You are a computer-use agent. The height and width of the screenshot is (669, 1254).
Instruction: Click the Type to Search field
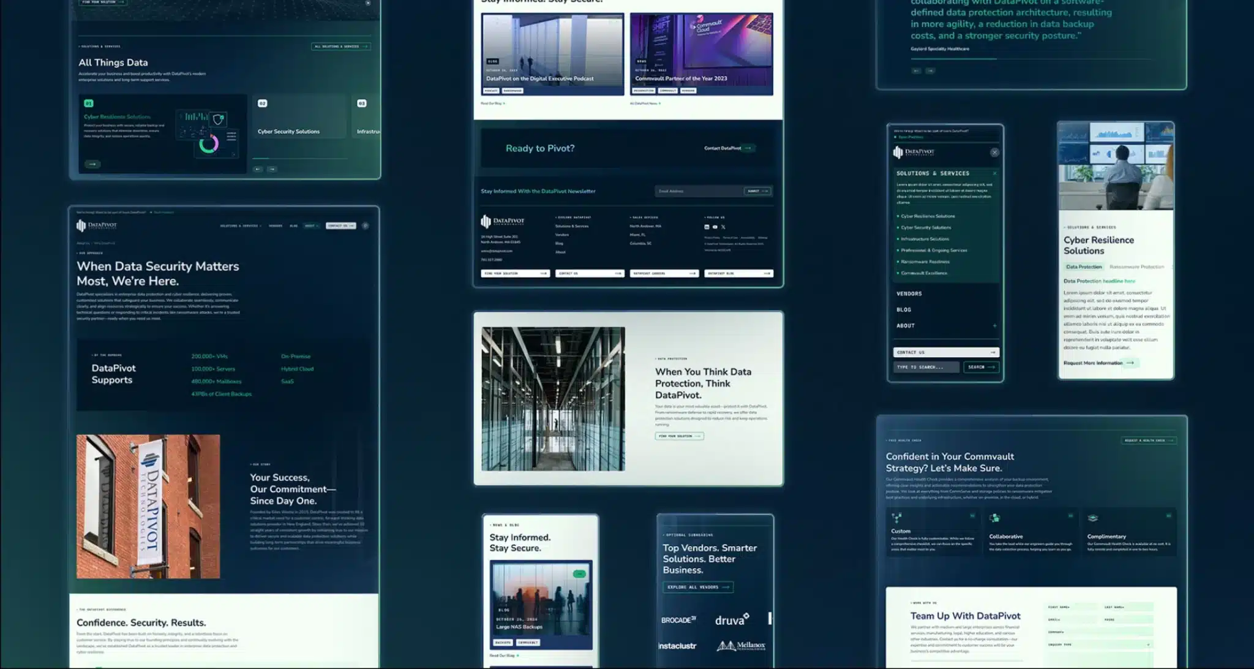click(x=926, y=367)
